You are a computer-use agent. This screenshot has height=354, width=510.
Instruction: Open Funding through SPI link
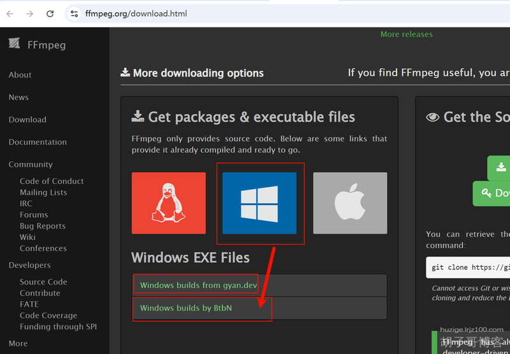pos(58,327)
